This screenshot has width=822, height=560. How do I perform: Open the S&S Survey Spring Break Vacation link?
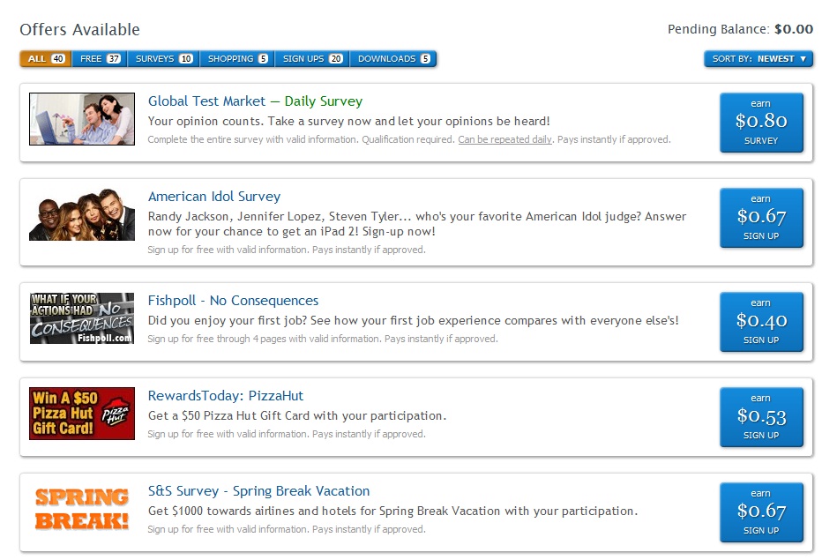(258, 491)
